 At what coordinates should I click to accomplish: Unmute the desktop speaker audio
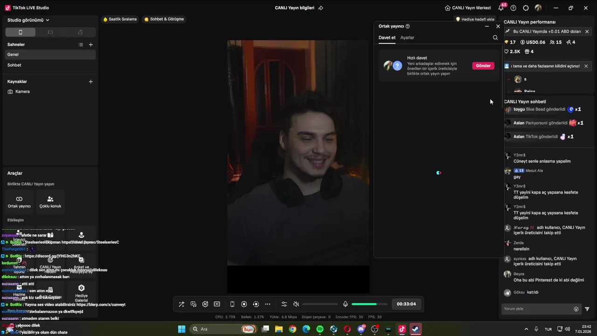(x=296, y=304)
